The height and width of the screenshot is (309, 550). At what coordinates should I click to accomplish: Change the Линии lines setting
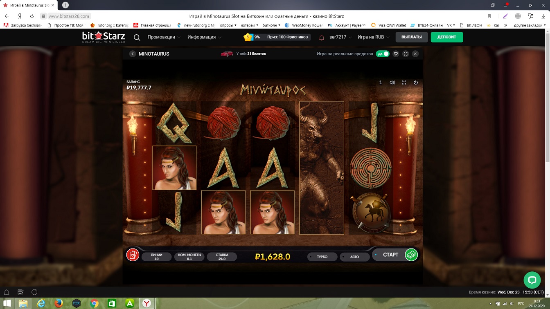(156, 257)
